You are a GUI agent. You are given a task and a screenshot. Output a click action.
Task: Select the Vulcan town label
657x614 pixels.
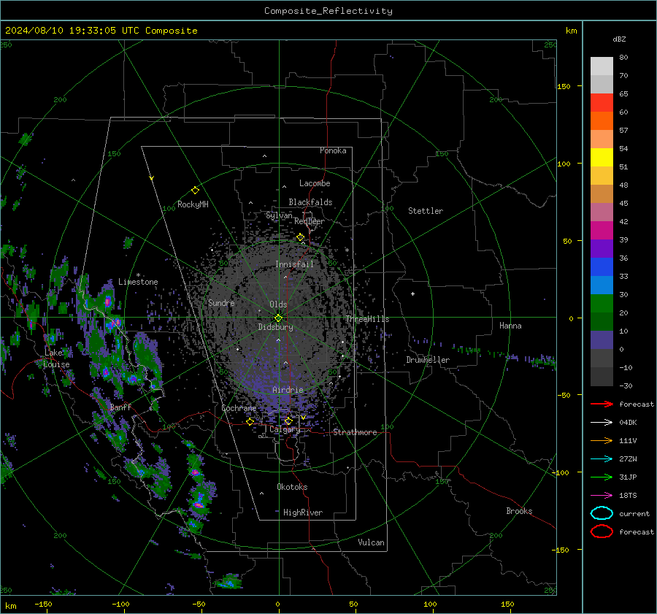pos(371,542)
